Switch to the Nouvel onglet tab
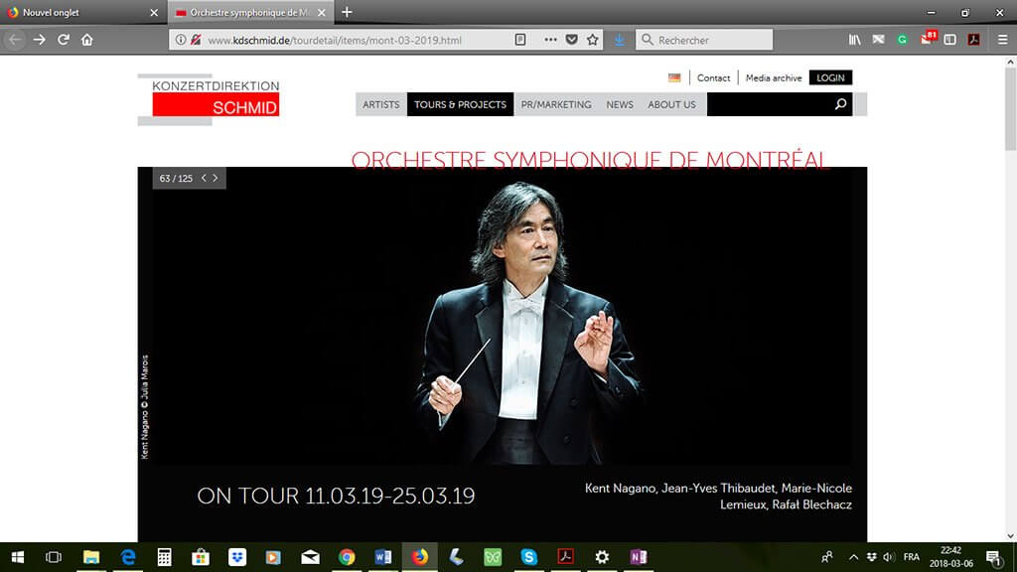Image resolution: width=1017 pixels, height=572 pixels. (x=79, y=12)
